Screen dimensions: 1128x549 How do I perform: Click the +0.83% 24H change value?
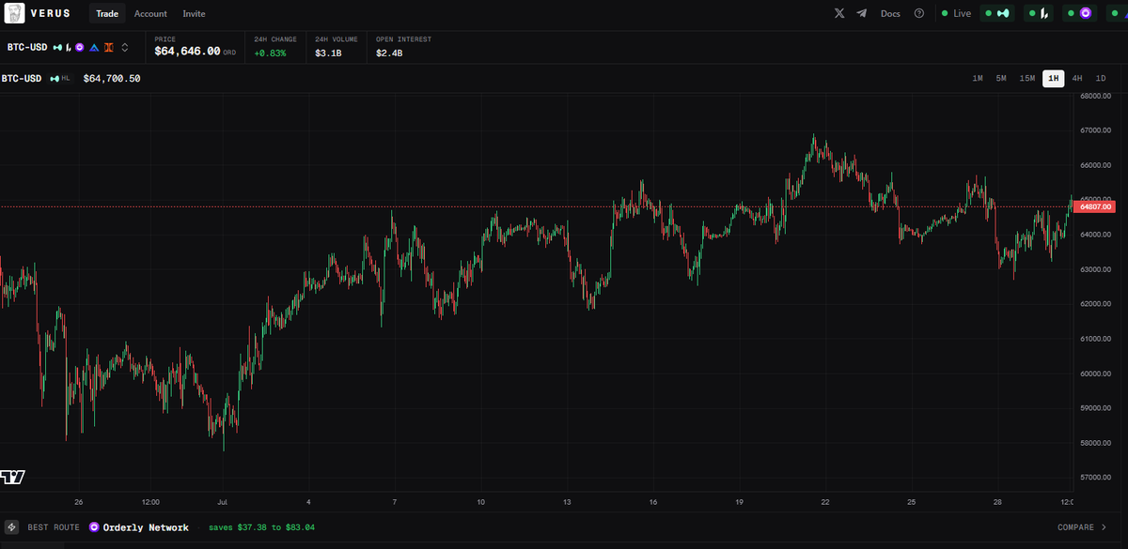(269, 53)
